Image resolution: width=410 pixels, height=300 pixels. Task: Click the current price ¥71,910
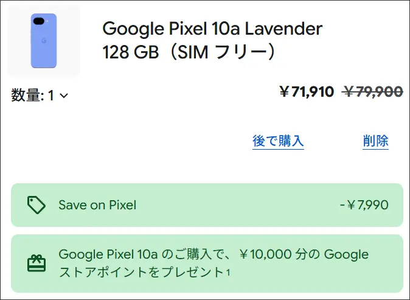(x=307, y=92)
